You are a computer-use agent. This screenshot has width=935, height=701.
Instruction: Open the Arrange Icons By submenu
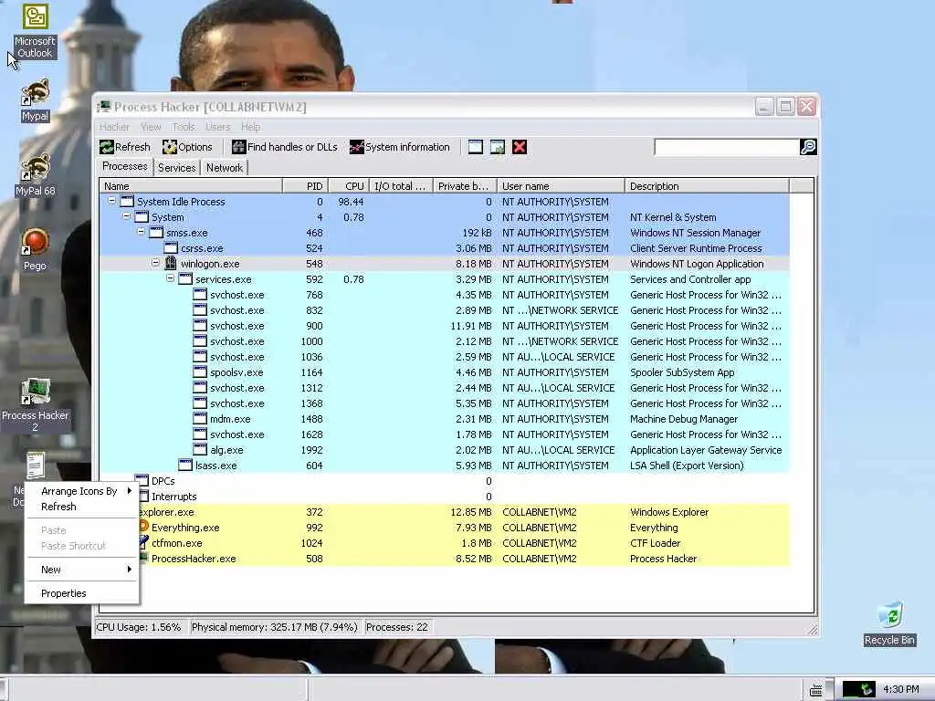pos(81,491)
